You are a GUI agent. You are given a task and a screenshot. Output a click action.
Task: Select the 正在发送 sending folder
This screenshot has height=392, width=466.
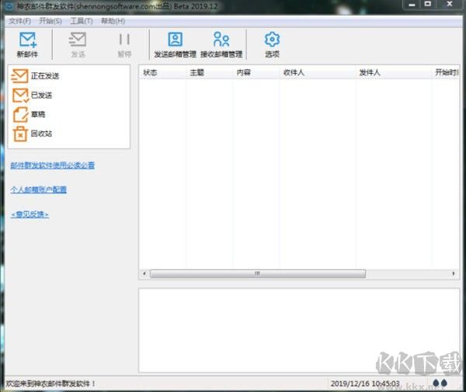pyautogui.click(x=35, y=76)
